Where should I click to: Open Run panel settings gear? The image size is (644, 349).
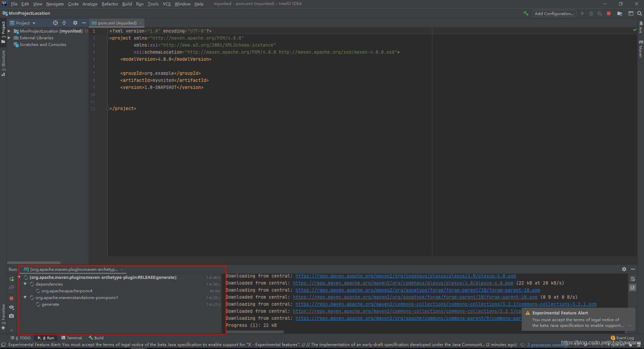[x=624, y=269]
